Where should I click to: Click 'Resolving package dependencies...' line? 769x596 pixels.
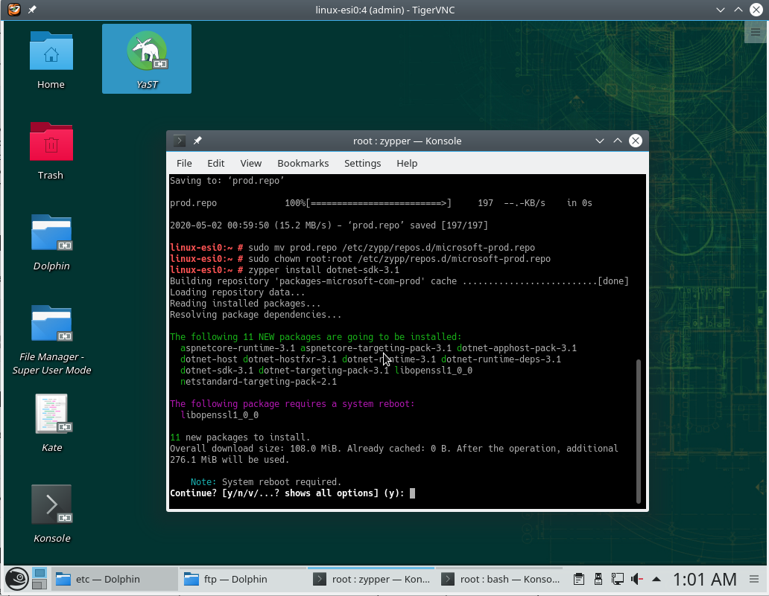[x=256, y=315]
